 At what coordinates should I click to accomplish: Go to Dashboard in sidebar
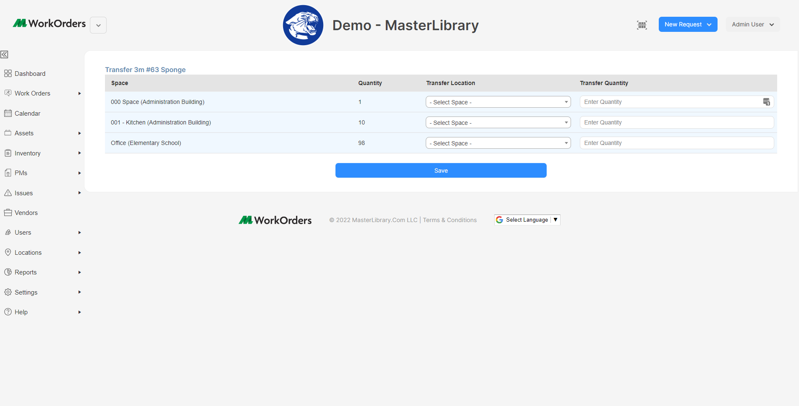click(30, 73)
